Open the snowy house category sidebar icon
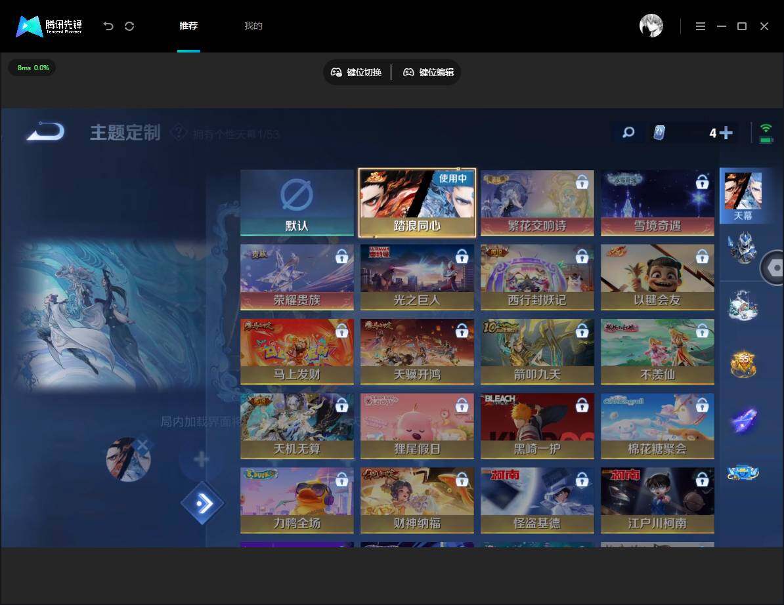 (743, 306)
